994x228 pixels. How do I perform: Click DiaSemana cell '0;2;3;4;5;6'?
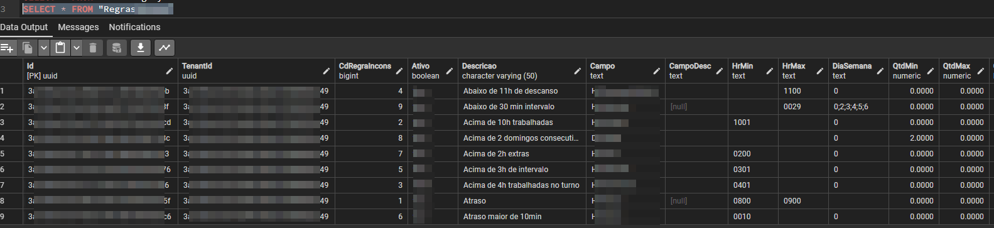pyautogui.click(x=858, y=107)
